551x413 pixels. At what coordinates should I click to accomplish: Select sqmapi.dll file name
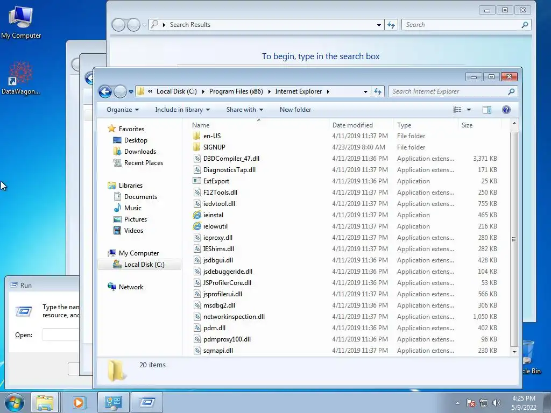(218, 351)
